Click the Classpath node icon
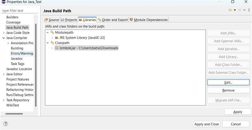 point(52,43)
